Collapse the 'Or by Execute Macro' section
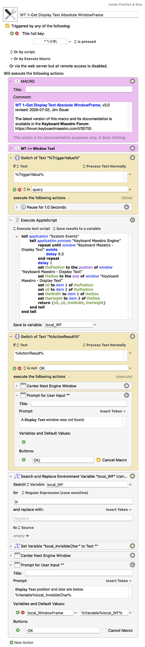 click(x=12, y=59)
